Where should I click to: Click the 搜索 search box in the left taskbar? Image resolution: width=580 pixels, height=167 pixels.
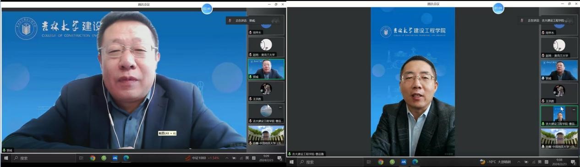pyautogui.click(x=44, y=158)
